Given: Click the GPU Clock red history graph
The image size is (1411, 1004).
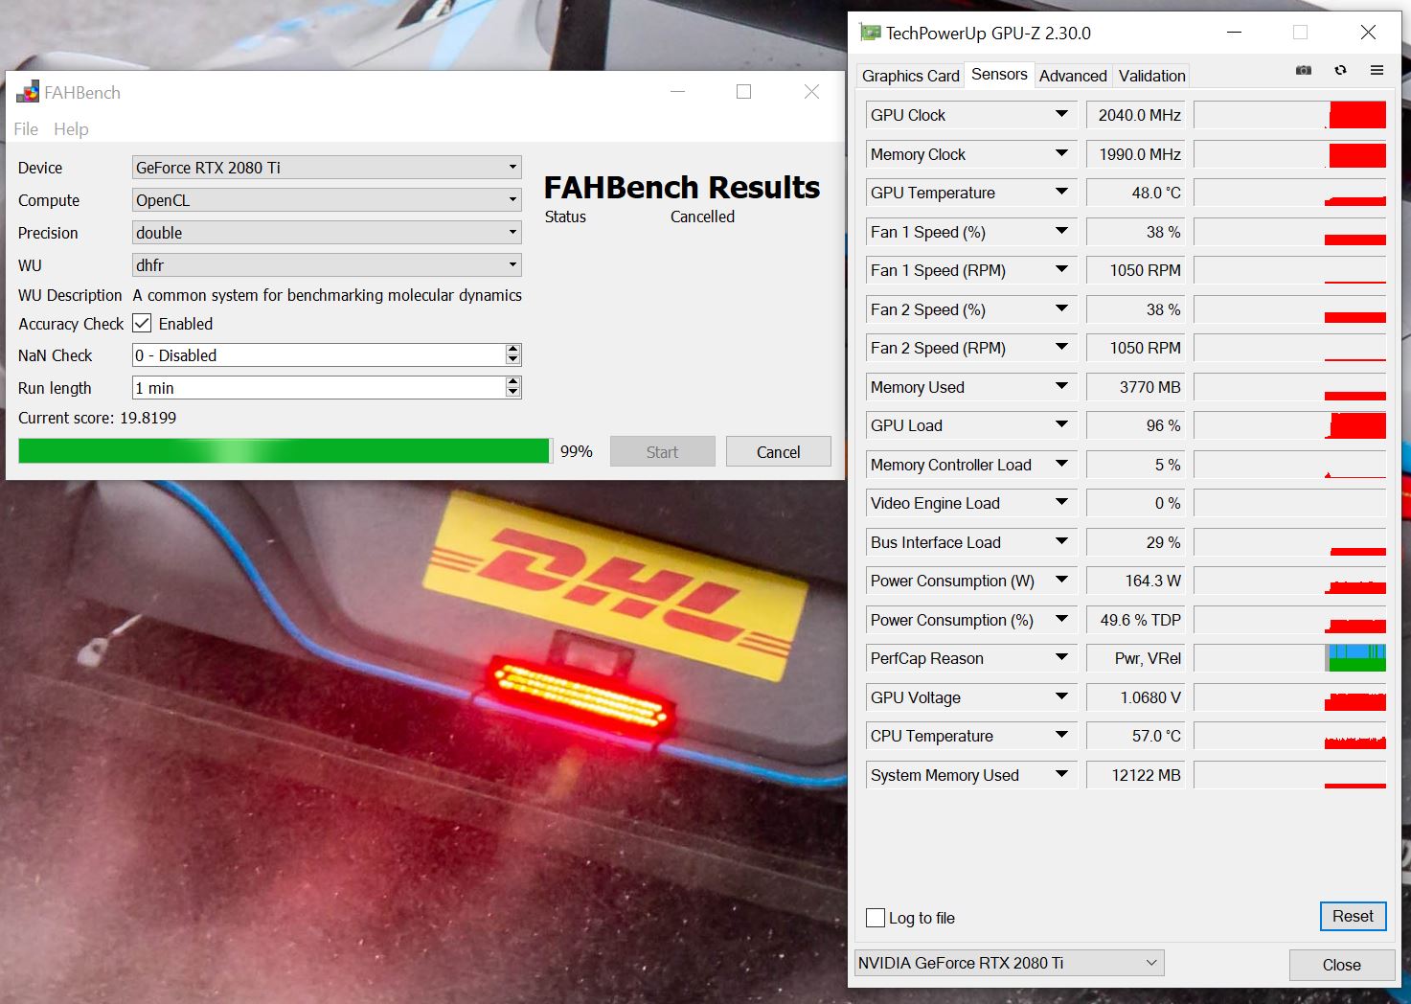Looking at the screenshot, I should pyautogui.click(x=1290, y=115).
